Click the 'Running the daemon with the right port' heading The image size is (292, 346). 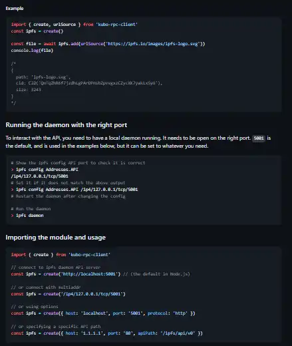[67, 125]
